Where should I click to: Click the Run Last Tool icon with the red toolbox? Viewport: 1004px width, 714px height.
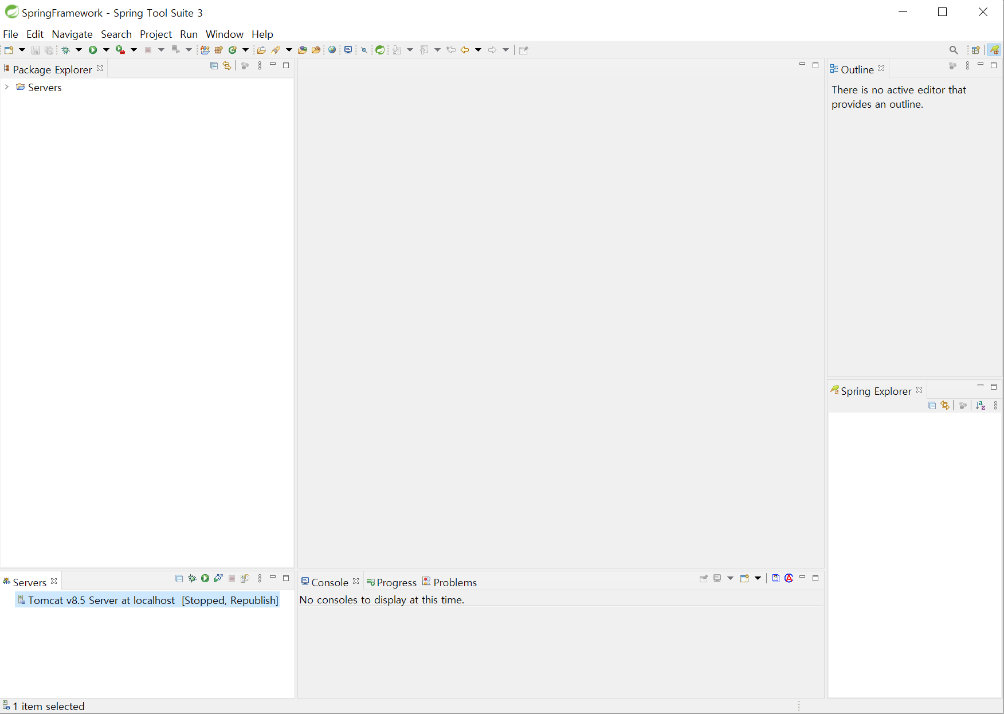pyautogui.click(x=120, y=50)
